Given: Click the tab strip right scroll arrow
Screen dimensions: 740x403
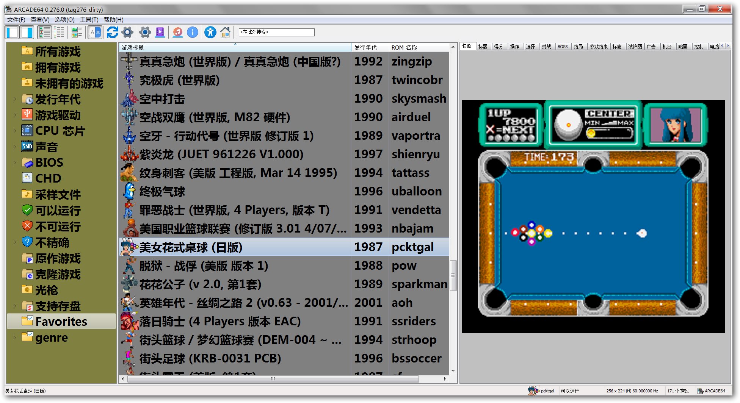Looking at the screenshot, I should 727,46.
